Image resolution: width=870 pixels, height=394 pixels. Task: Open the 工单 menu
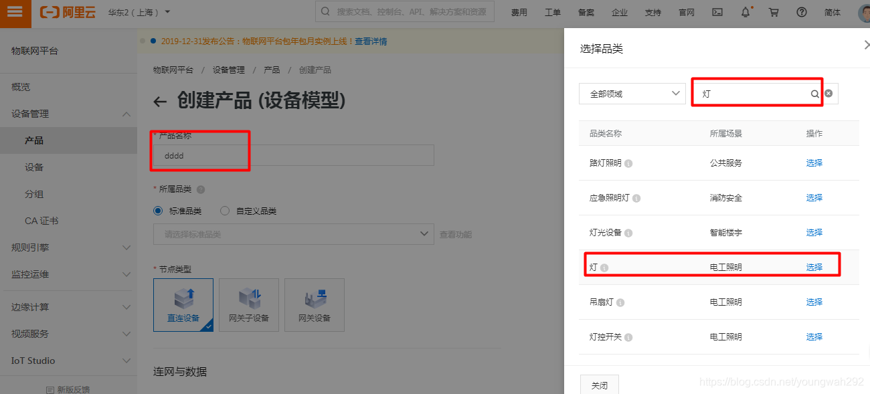tap(552, 12)
